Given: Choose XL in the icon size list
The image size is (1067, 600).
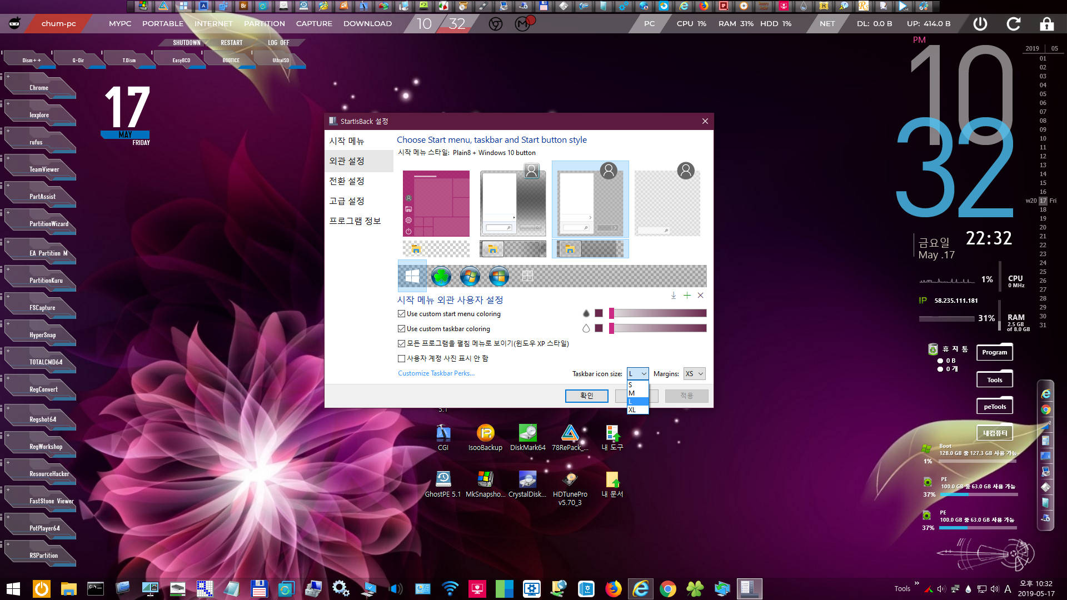Looking at the screenshot, I should pyautogui.click(x=637, y=410).
